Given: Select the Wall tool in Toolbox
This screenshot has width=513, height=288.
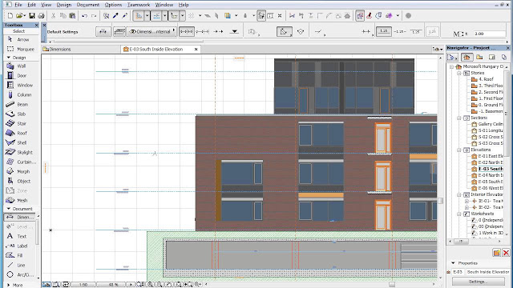Looking at the screenshot, I should coord(22,66).
